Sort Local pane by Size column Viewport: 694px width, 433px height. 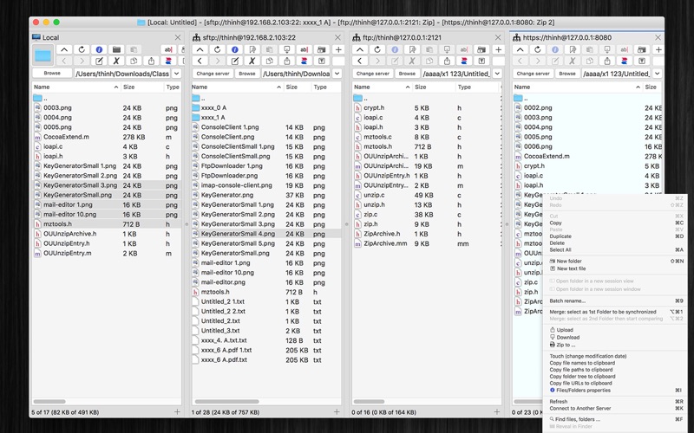141,87
